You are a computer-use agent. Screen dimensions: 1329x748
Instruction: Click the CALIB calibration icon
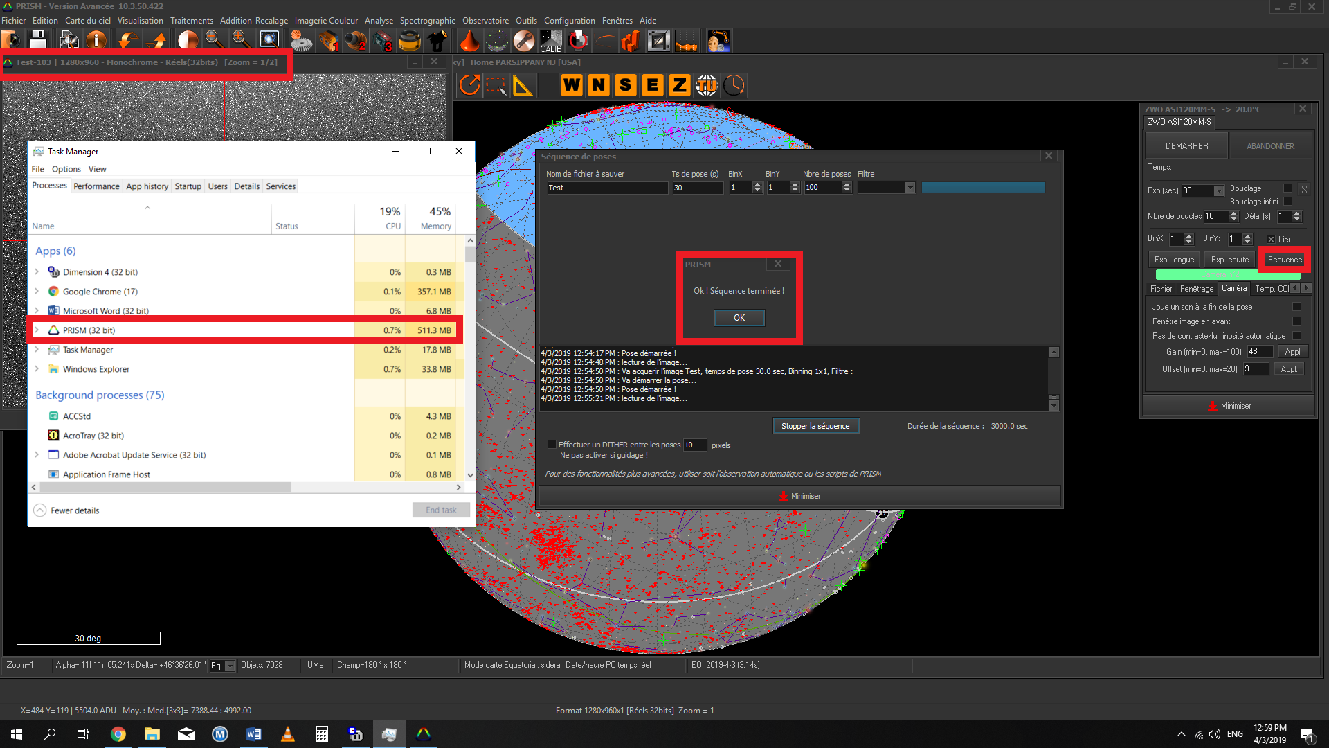tap(551, 41)
